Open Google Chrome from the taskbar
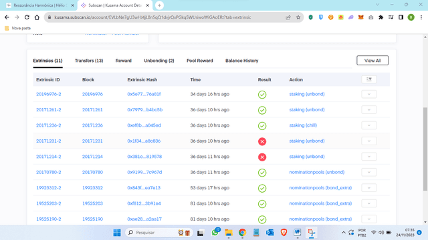Viewport: 428px width, 240px height. pos(242,233)
